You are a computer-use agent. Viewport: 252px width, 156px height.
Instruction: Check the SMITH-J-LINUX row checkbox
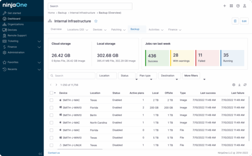coord(51,145)
